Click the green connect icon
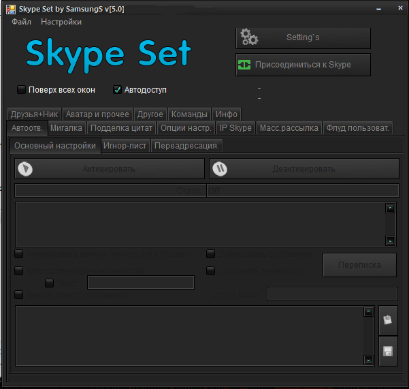The width and height of the screenshot is (409, 389). [x=244, y=65]
